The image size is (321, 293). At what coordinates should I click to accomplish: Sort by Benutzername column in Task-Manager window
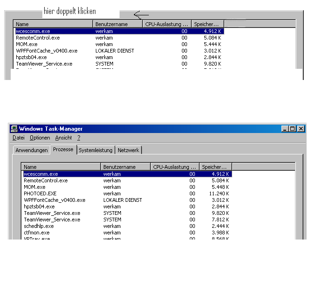126,167
